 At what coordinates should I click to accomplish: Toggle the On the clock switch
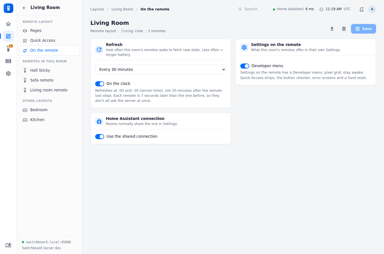[100, 84]
